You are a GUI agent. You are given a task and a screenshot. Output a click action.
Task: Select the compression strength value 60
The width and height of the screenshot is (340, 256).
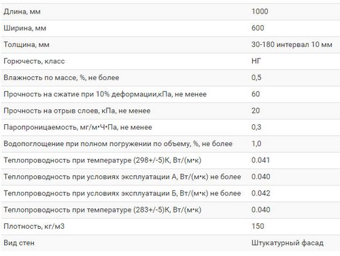tap(256, 94)
